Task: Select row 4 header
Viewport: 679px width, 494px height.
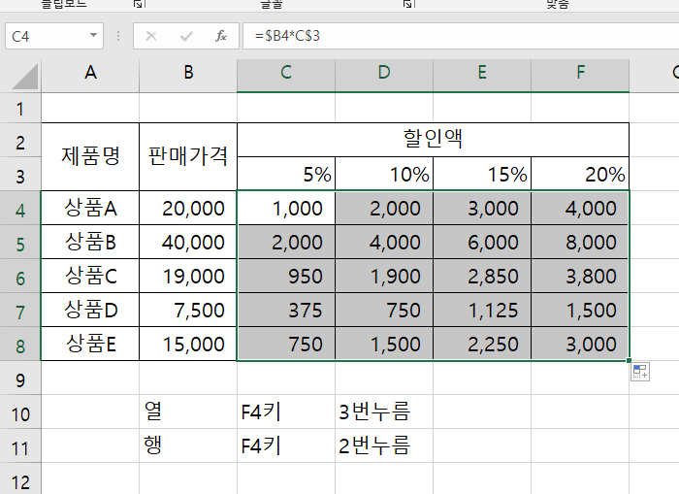Action: pos(20,208)
